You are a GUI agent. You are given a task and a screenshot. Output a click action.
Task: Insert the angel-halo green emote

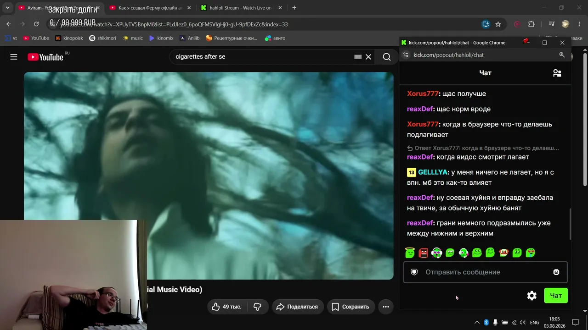click(x=410, y=253)
